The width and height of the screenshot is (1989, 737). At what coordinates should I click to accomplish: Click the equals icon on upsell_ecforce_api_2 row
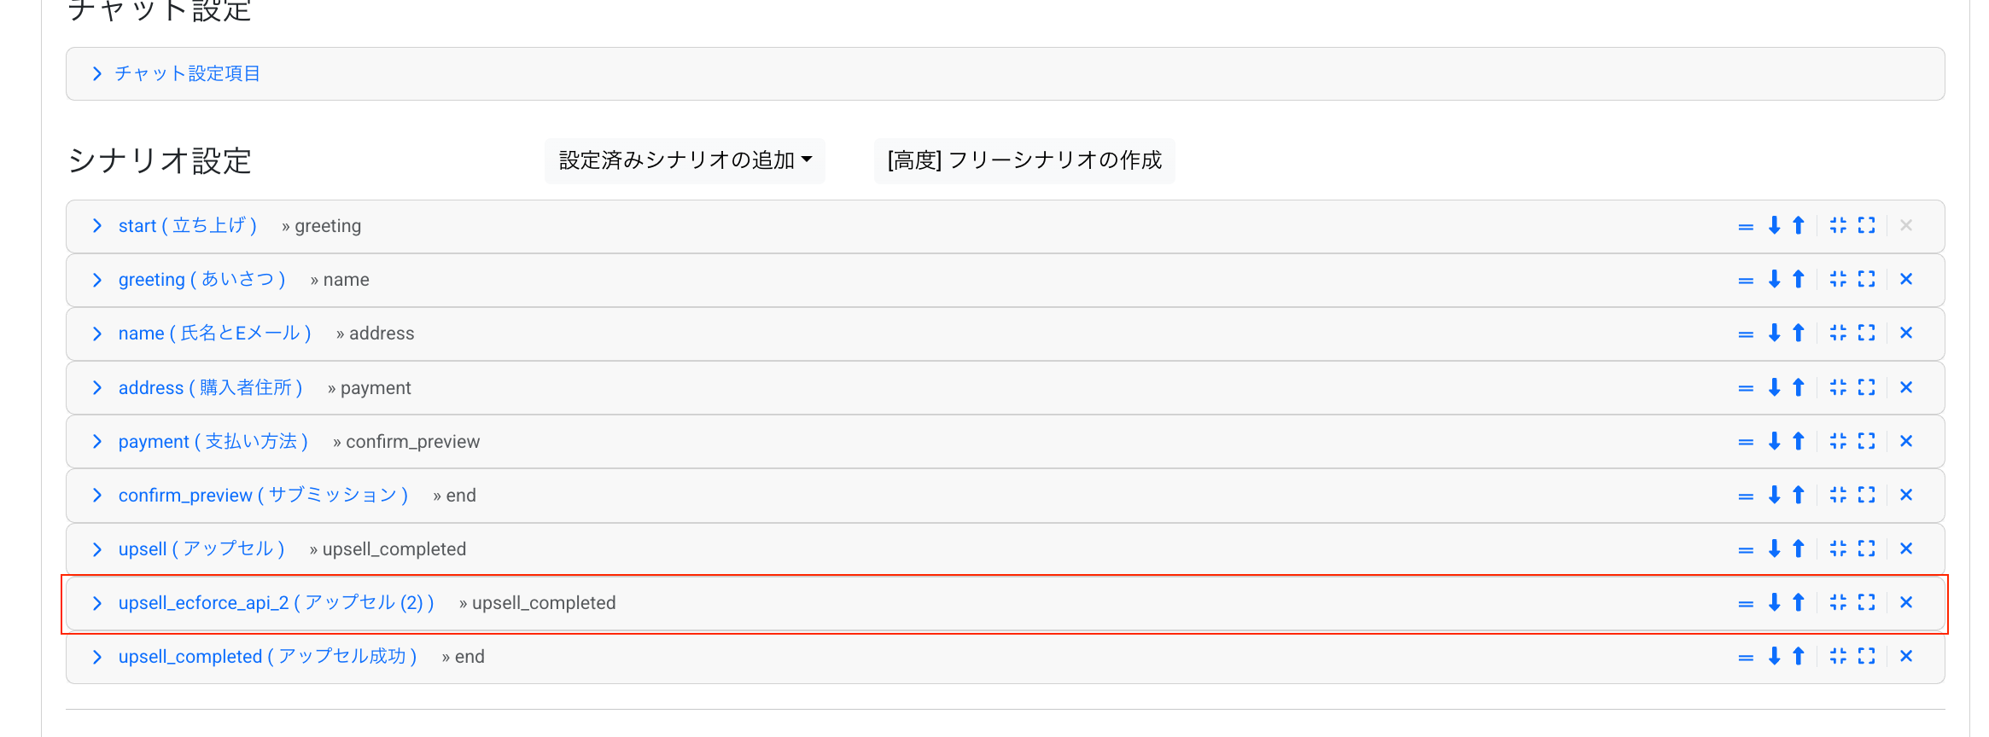click(1744, 602)
